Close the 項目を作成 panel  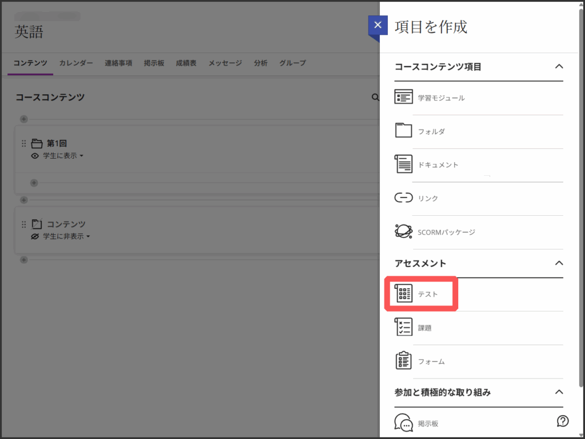pyautogui.click(x=378, y=26)
